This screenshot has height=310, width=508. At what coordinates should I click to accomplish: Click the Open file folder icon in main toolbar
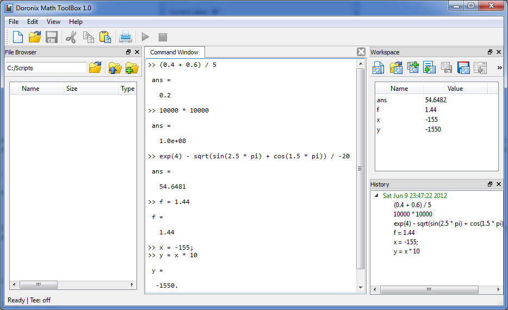[x=35, y=37]
